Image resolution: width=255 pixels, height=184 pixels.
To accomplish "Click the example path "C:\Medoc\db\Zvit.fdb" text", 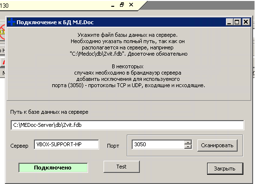I will (x=97, y=54).
